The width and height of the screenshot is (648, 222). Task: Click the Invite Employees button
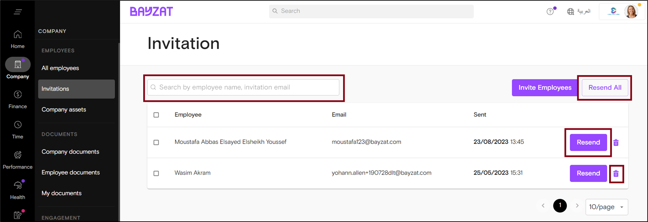tap(545, 88)
